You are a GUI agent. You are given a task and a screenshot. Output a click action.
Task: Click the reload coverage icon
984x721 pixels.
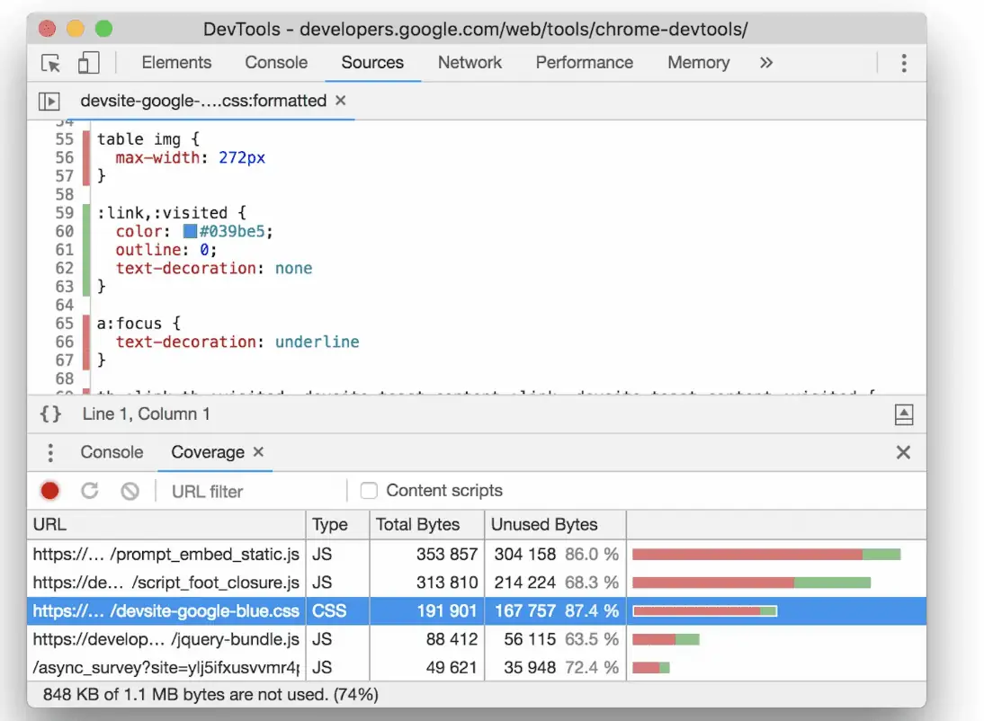pos(89,491)
